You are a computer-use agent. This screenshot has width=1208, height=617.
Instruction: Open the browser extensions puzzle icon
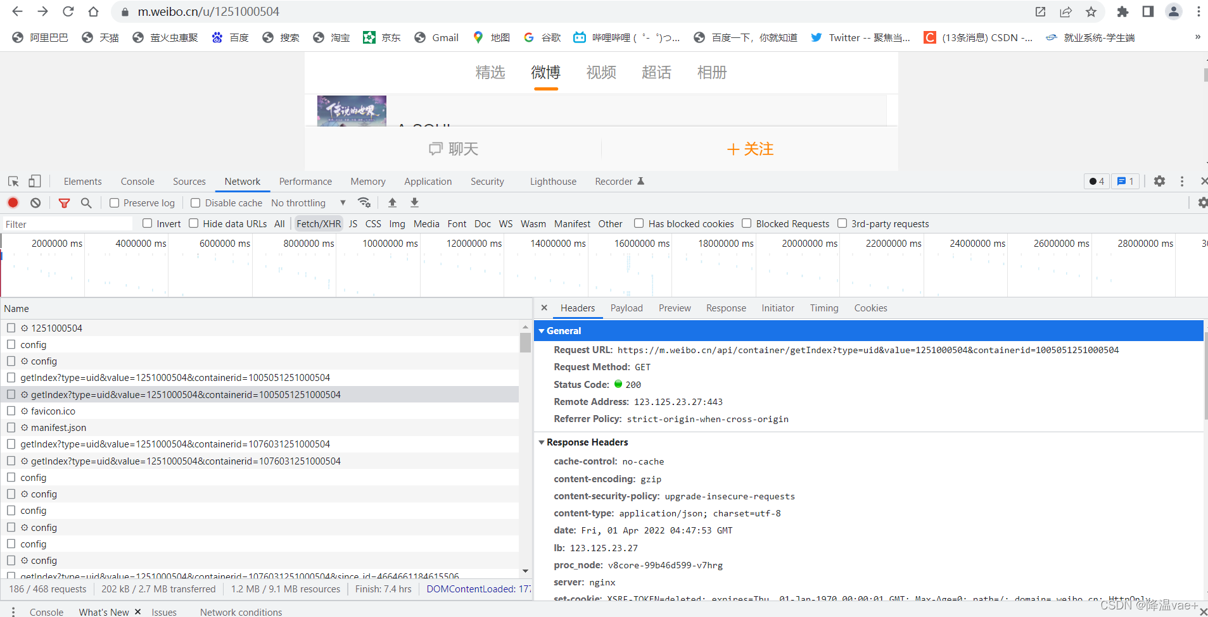[1122, 11]
